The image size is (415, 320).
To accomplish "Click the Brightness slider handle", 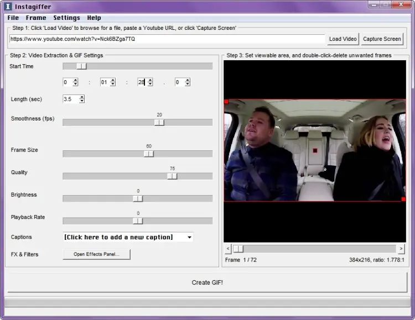I will [138, 198].
